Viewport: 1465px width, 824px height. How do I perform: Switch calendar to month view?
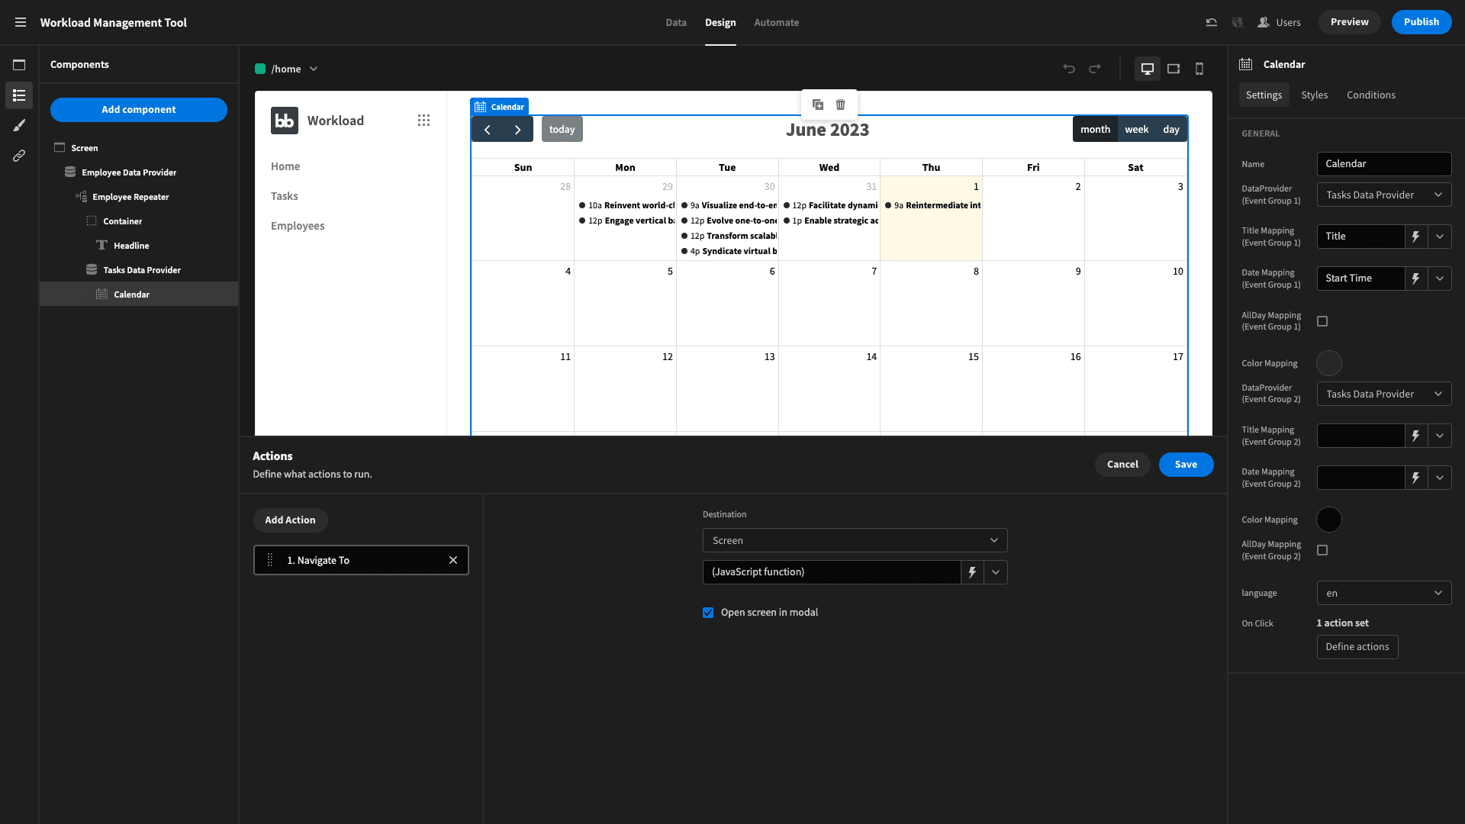[1095, 130]
